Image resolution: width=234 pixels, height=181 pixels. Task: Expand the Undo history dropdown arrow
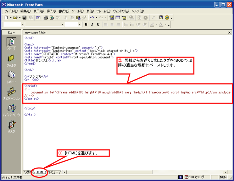pos(96,18)
